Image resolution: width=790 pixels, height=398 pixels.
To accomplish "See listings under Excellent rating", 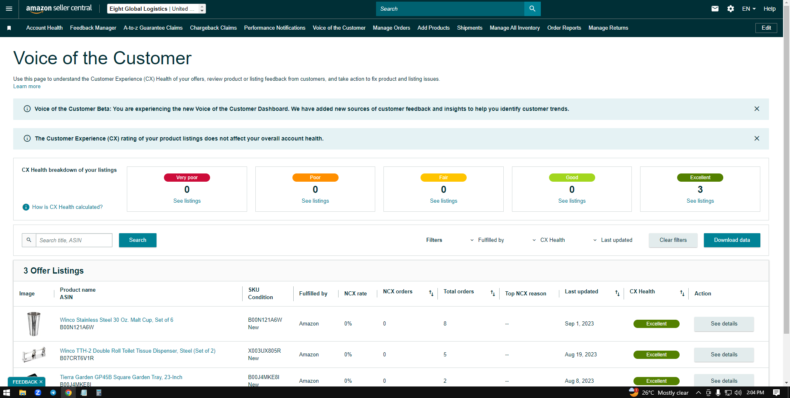I will point(700,201).
